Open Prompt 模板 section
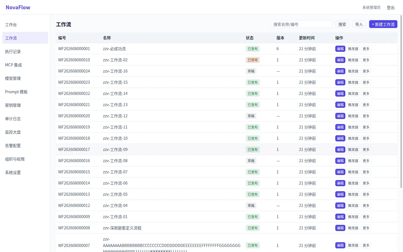Screen dimensions: 403x252 [25, 92]
